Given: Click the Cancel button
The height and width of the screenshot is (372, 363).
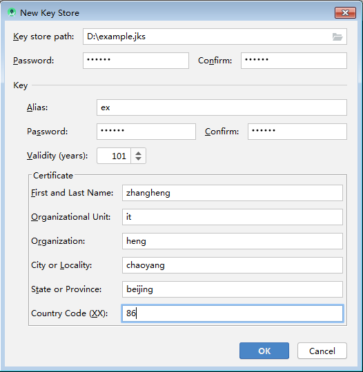Looking at the screenshot, I should (x=322, y=351).
